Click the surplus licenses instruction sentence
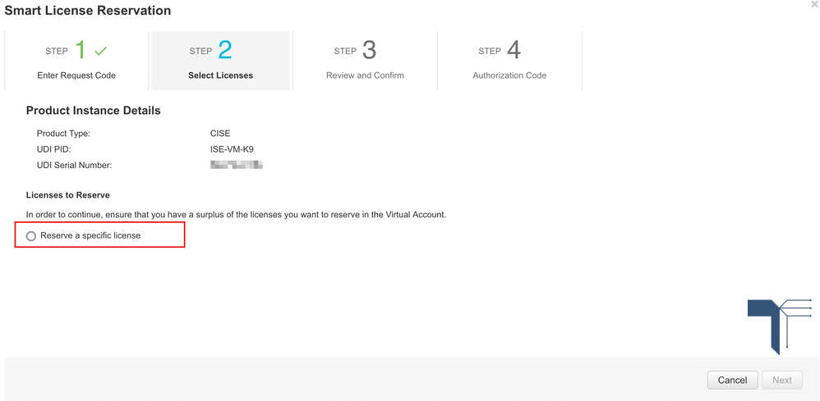 236,215
